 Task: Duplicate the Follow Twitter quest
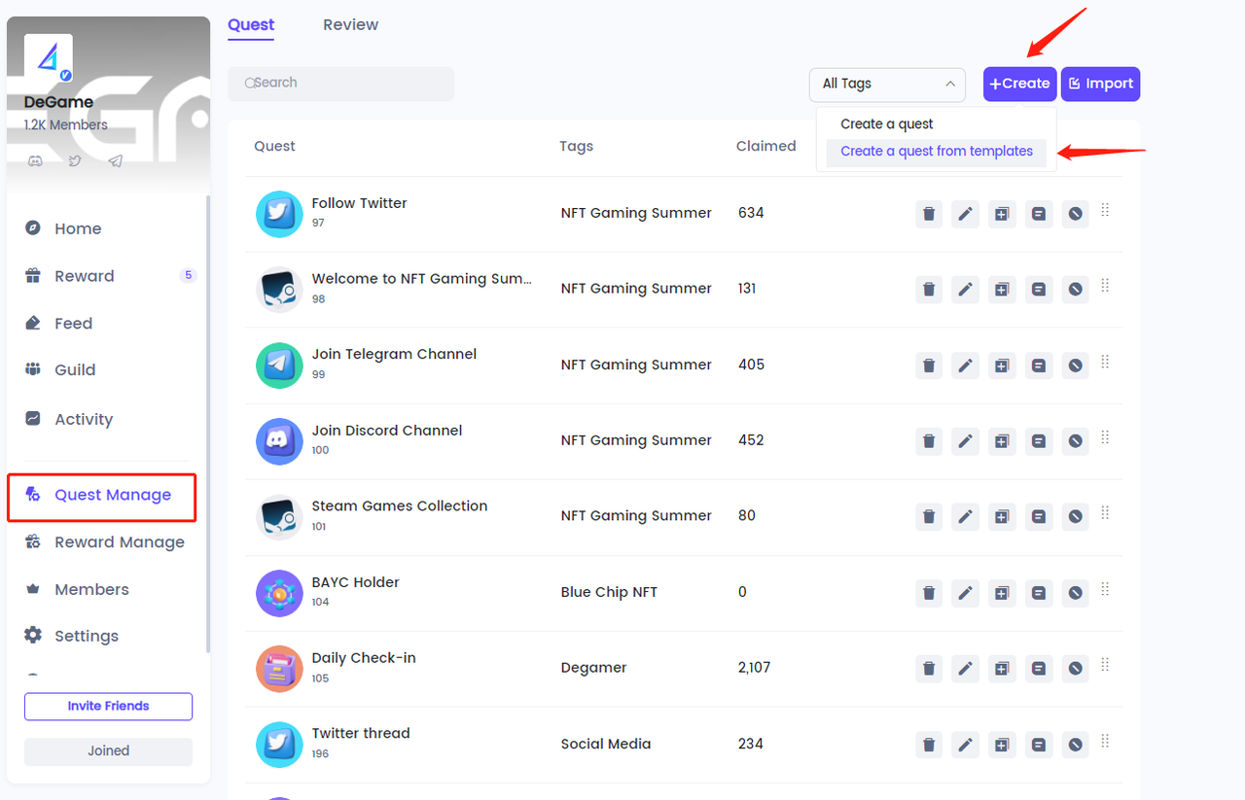1002,214
